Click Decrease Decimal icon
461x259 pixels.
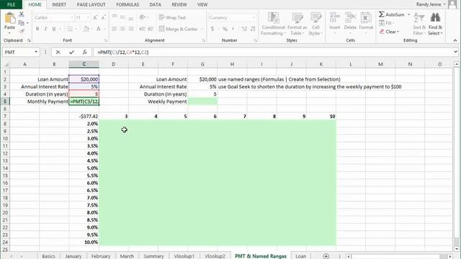[x=253, y=29]
